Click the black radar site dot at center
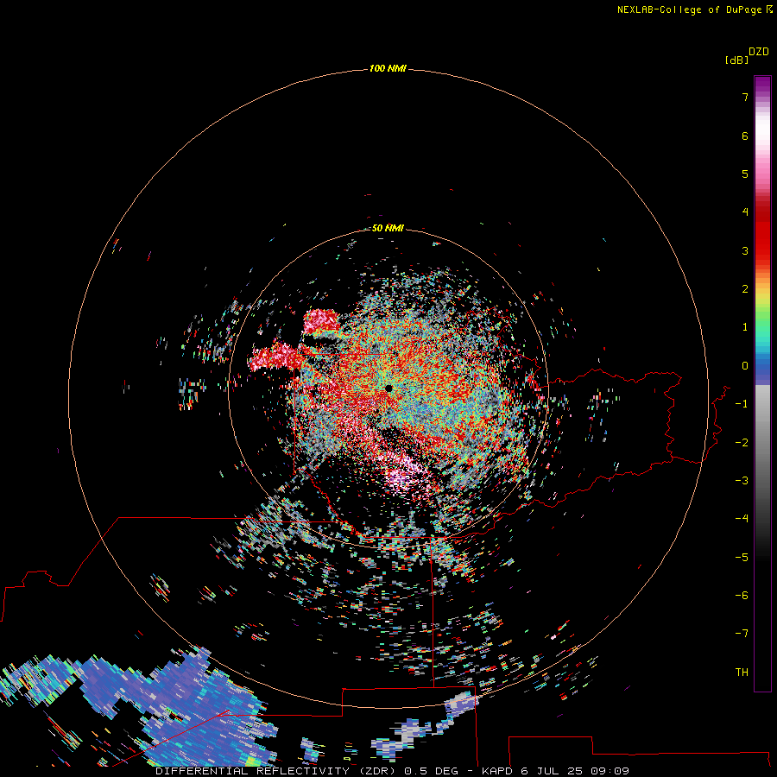Image resolution: width=777 pixels, height=777 pixels. [388, 388]
